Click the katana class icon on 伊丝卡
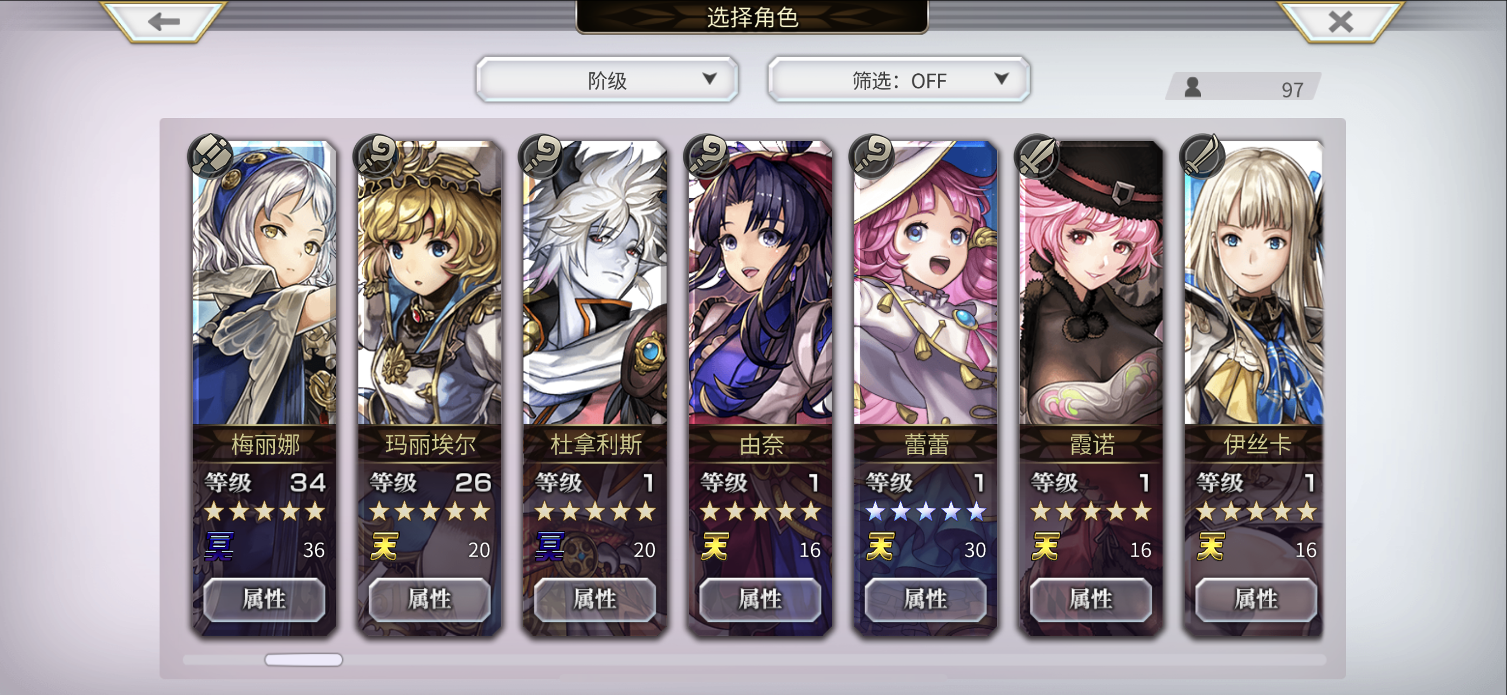 click(x=1202, y=156)
